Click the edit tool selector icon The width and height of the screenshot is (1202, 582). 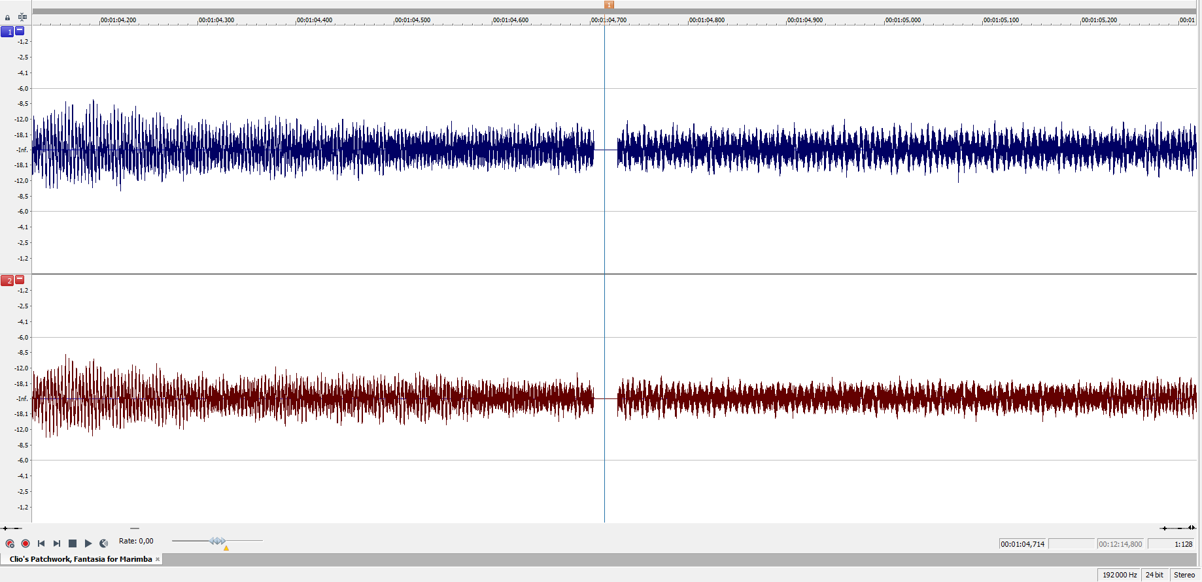tap(22, 17)
